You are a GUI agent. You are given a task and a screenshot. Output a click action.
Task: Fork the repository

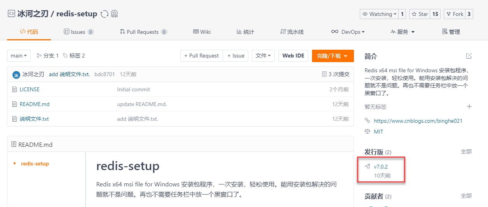pyautogui.click(x=454, y=14)
